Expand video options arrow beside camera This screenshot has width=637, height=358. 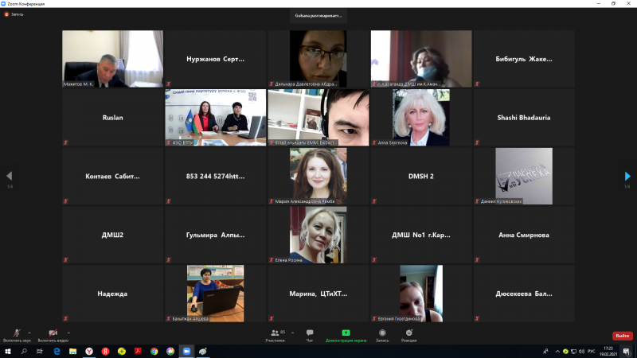pos(68,332)
